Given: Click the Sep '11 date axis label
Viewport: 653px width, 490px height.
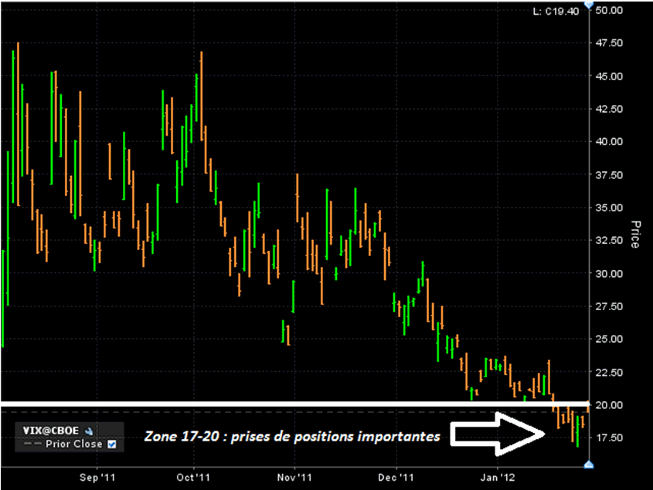Looking at the screenshot, I should [97, 477].
